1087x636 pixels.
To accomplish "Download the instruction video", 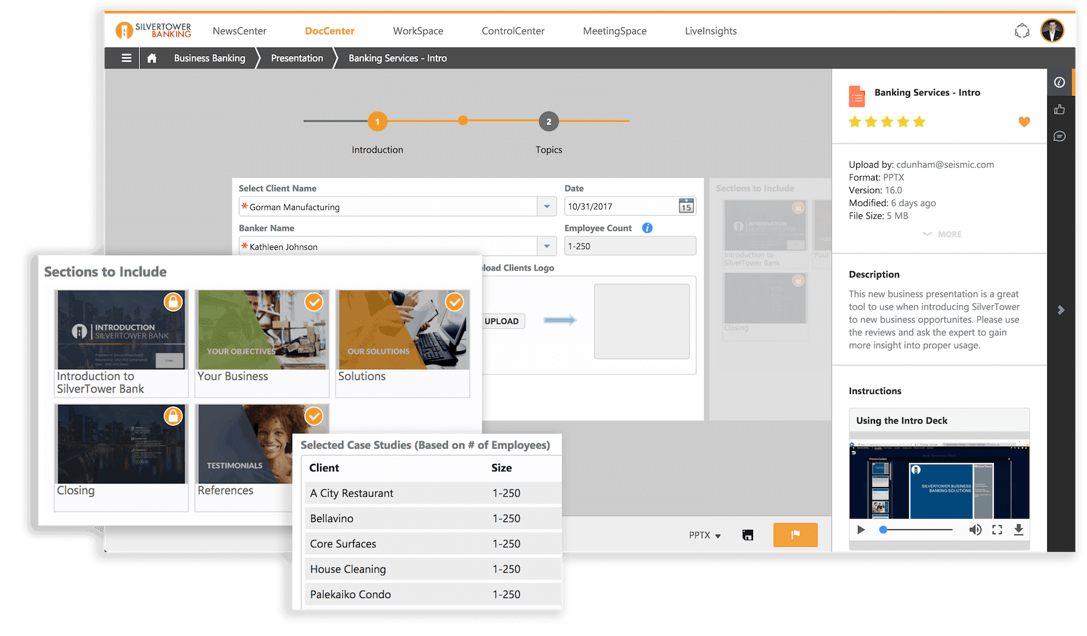I will (x=1019, y=530).
